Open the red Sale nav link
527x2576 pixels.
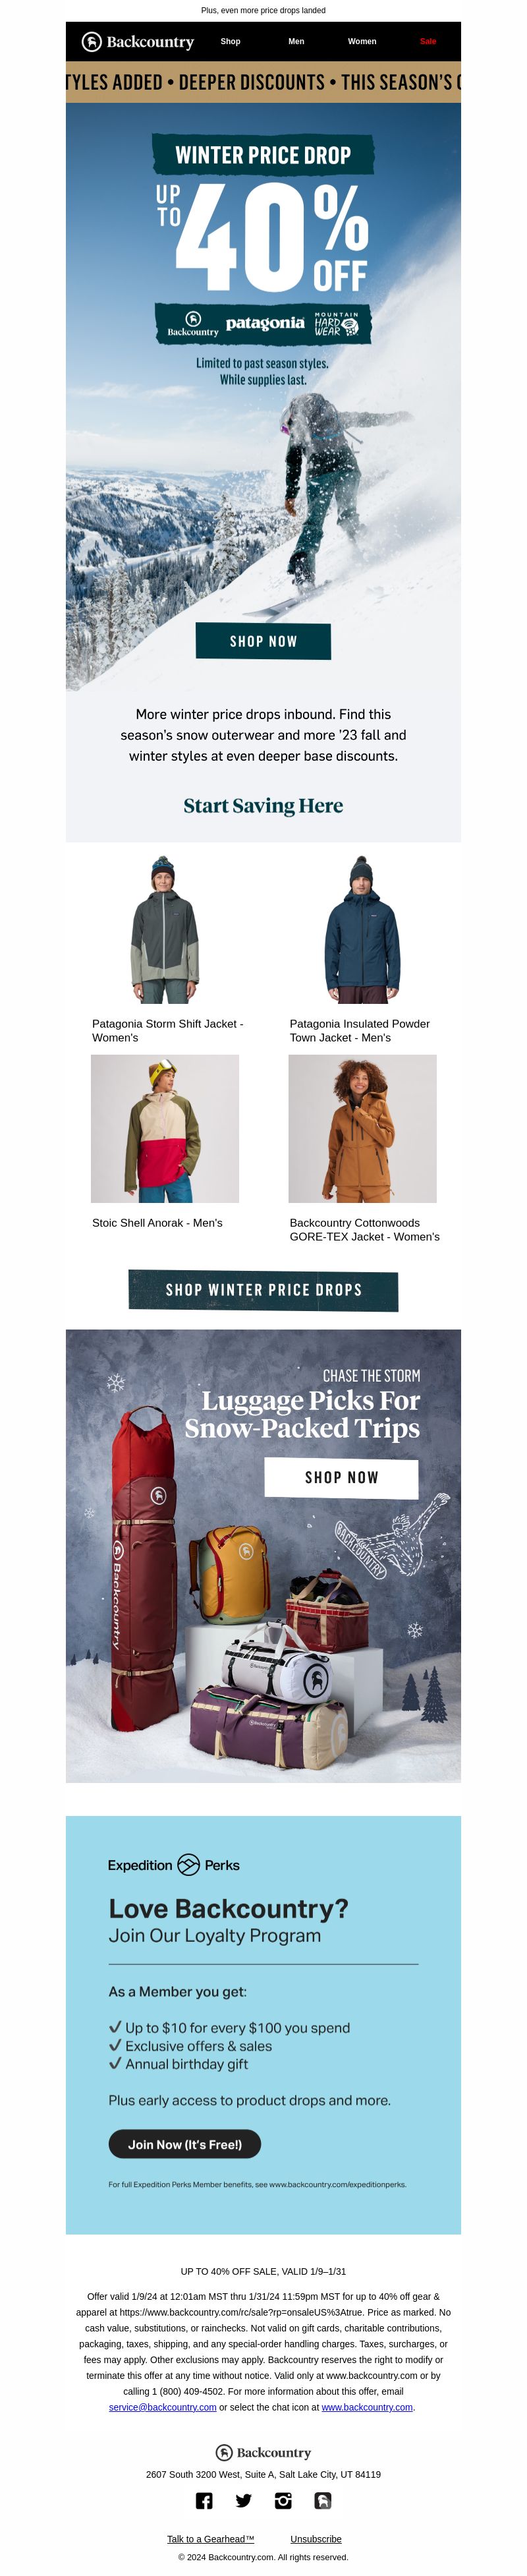pyautogui.click(x=428, y=42)
